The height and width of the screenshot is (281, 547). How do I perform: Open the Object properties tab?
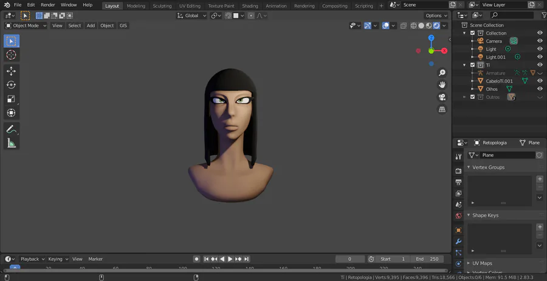(458, 230)
